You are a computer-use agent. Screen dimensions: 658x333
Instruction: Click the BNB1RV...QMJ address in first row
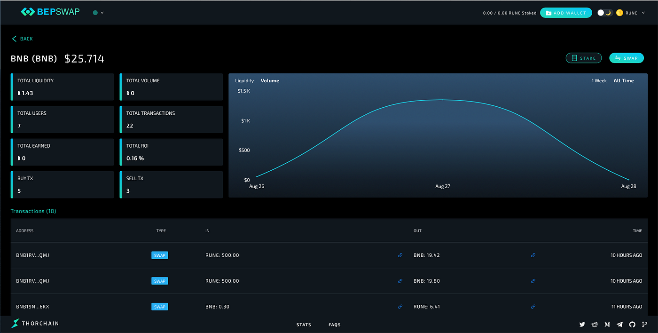pos(32,255)
